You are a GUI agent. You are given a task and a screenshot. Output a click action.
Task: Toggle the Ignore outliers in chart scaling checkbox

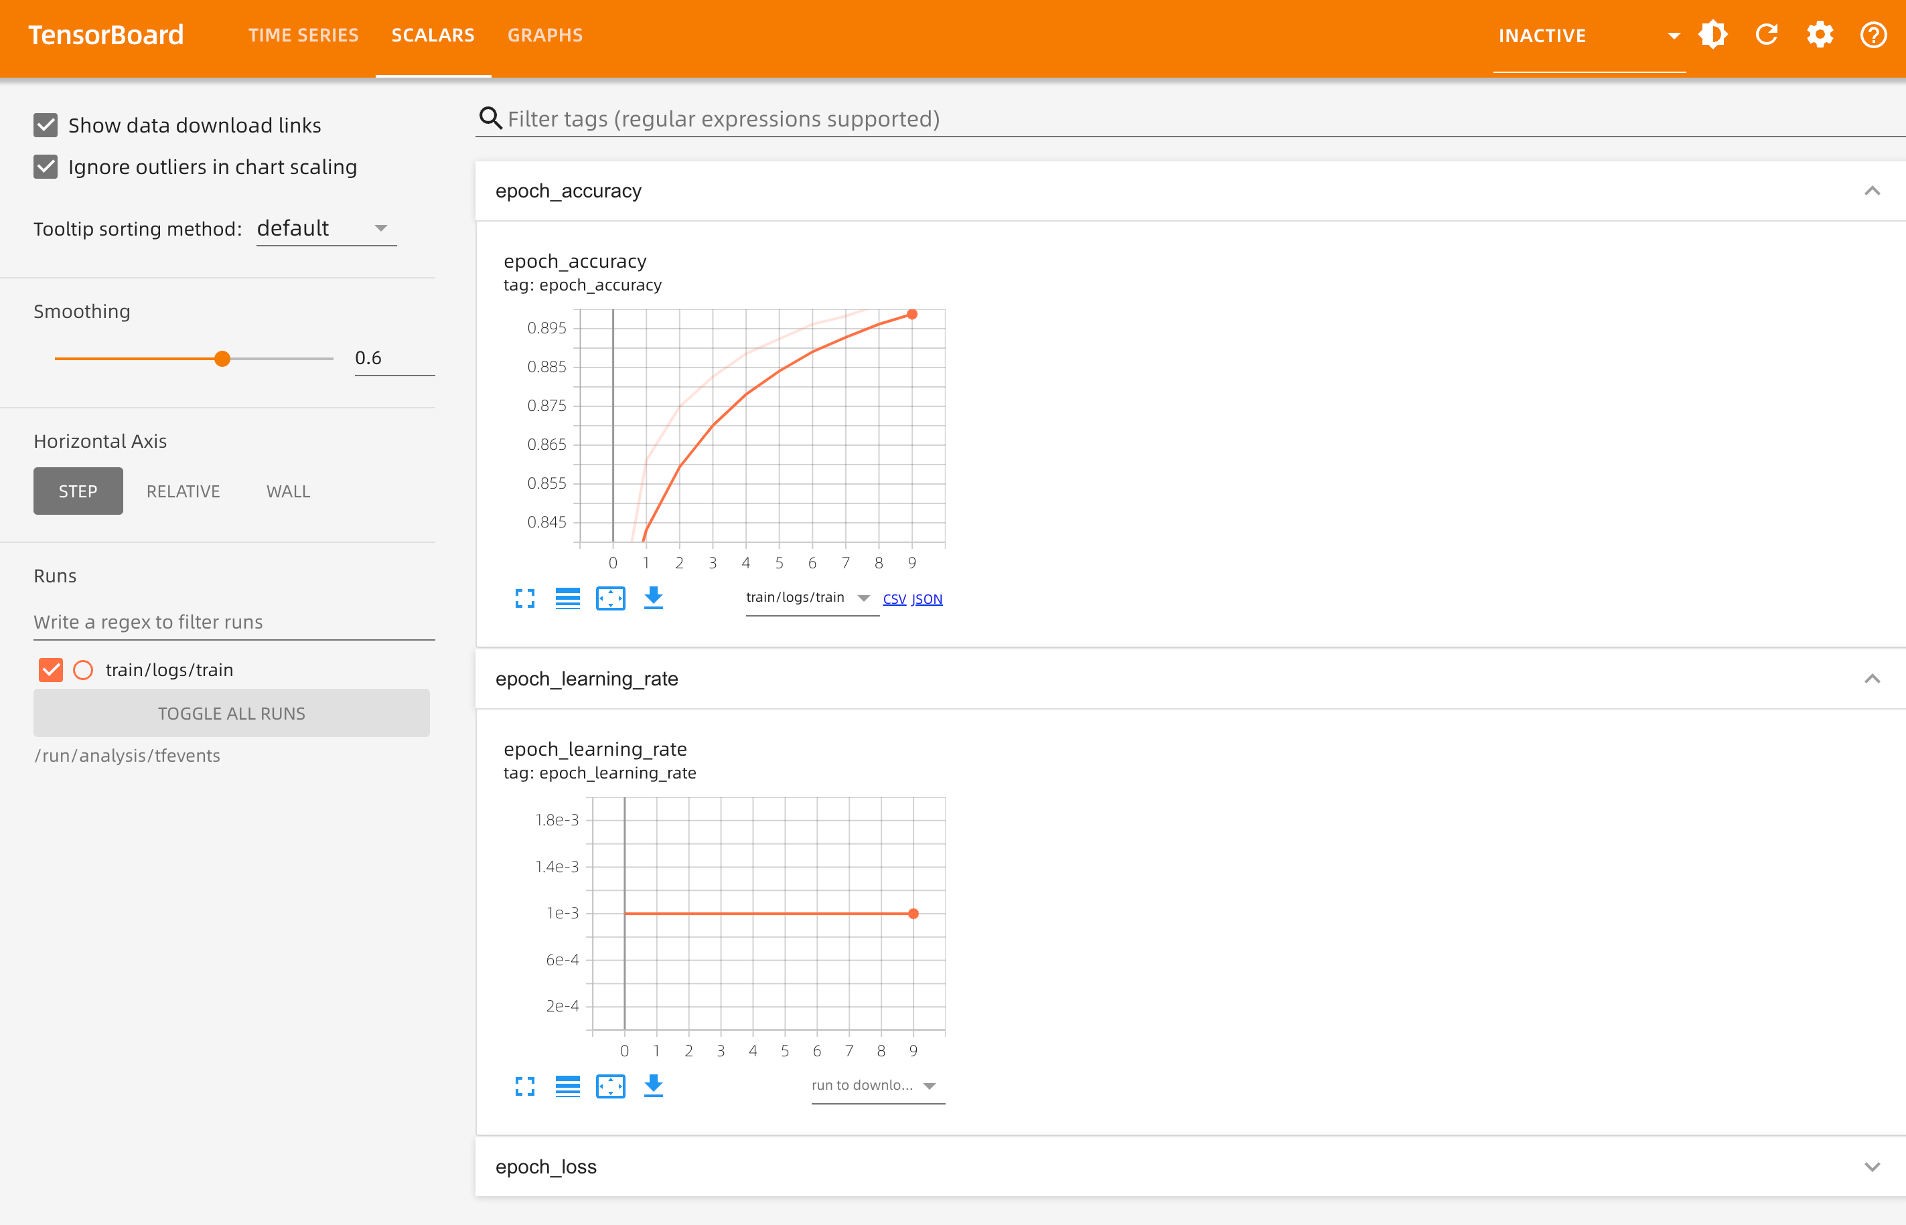[46, 167]
